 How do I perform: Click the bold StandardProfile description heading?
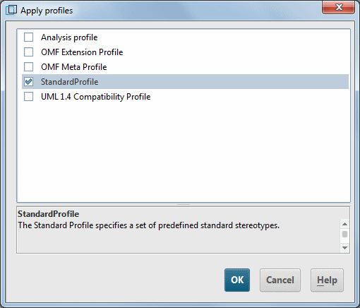tap(49, 214)
